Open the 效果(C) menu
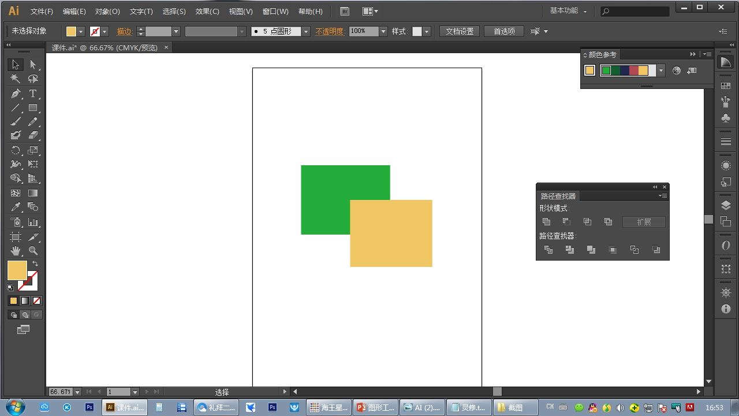The height and width of the screenshot is (416, 739). 207,12
